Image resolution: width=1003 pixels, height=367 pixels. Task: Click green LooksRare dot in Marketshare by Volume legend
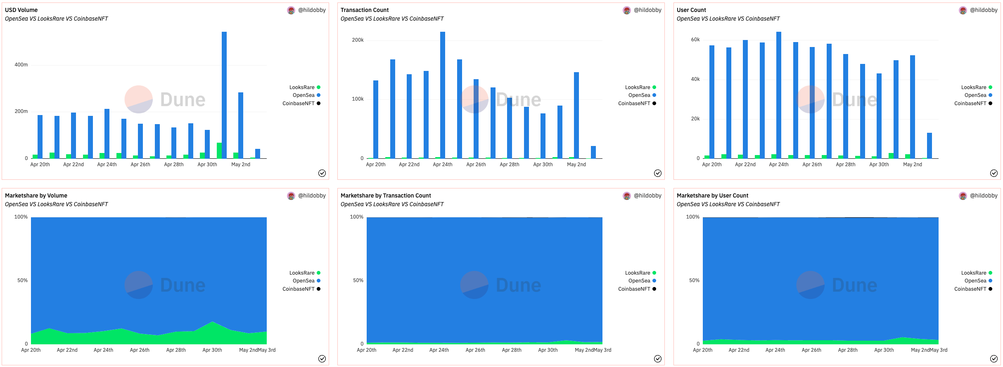coord(318,273)
